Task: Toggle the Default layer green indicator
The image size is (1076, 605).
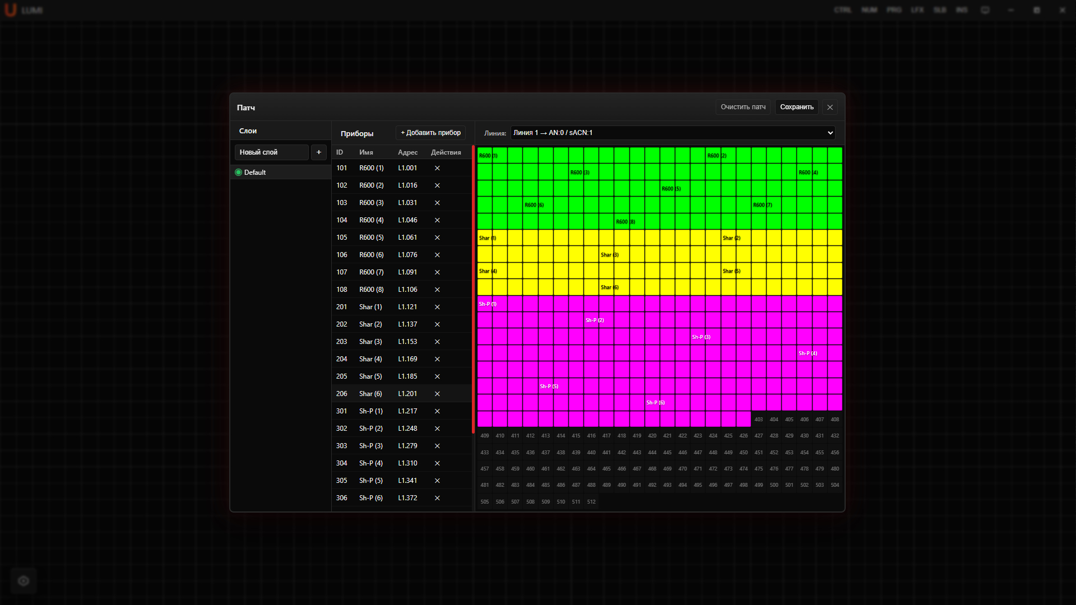Action: 239,173
